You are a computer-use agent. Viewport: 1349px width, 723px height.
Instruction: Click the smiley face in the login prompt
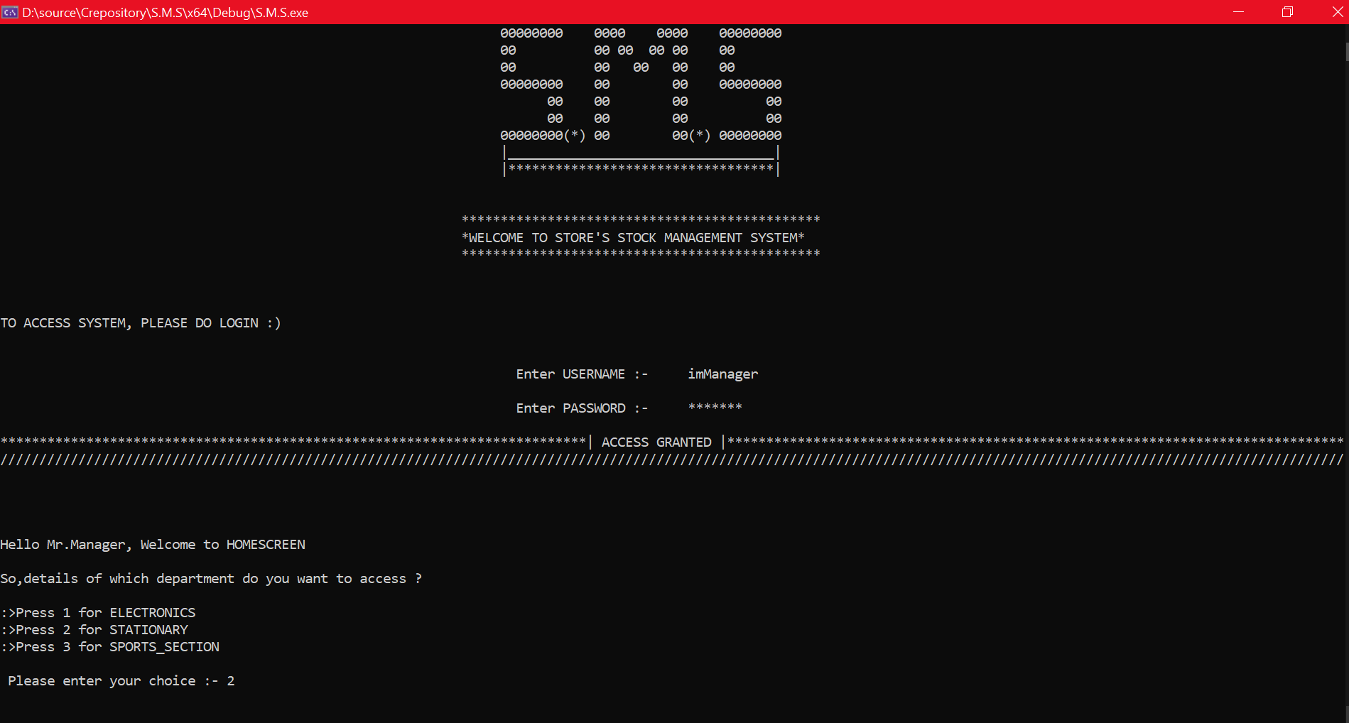click(x=273, y=322)
